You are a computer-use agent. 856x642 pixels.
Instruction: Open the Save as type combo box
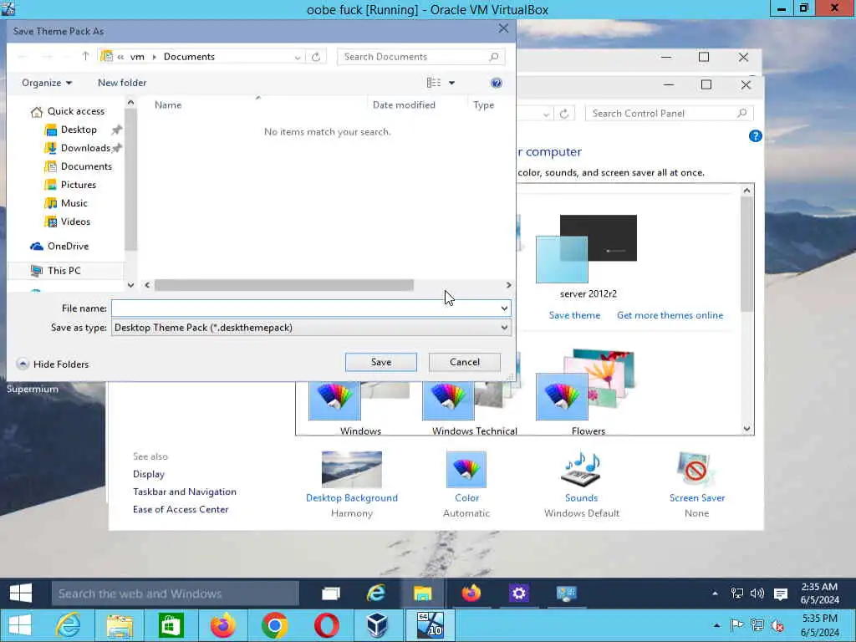click(x=311, y=328)
